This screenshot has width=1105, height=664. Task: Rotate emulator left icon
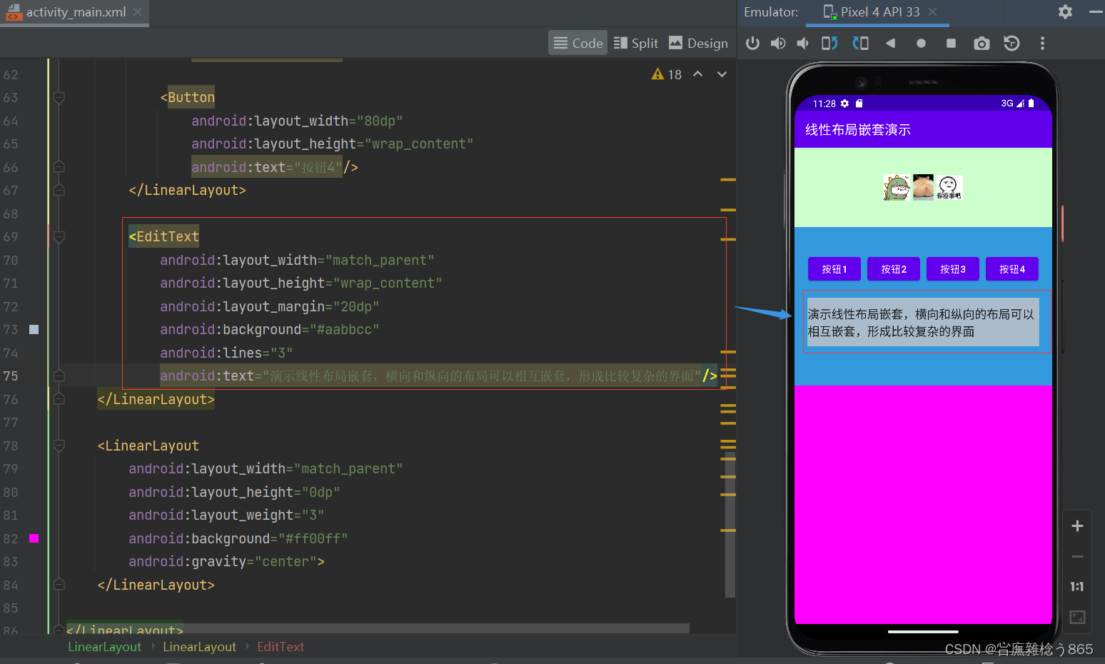tap(829, 44)
